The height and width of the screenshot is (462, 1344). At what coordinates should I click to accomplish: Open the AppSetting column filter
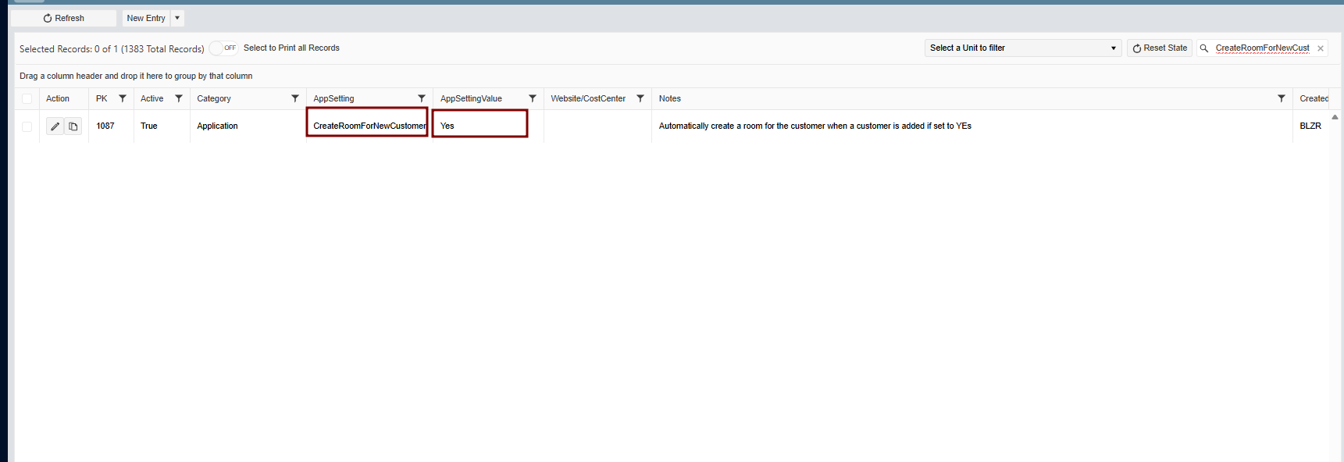(422, 98)
